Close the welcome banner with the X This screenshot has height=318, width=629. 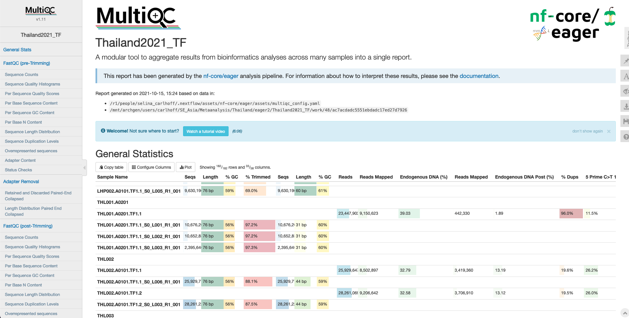[x=609, y=131]
